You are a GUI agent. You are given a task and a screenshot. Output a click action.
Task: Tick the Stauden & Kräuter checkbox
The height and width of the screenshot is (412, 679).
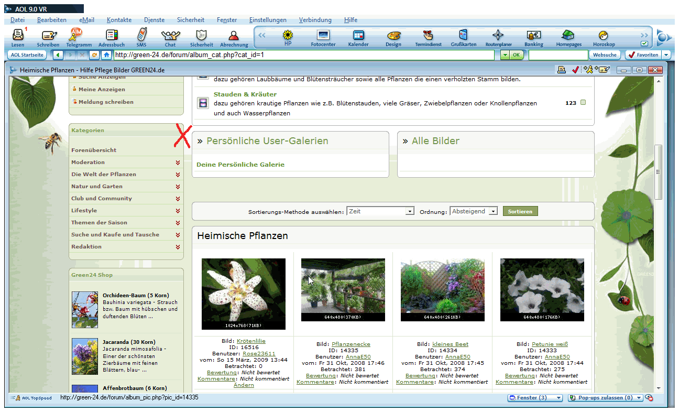point(583,103)
